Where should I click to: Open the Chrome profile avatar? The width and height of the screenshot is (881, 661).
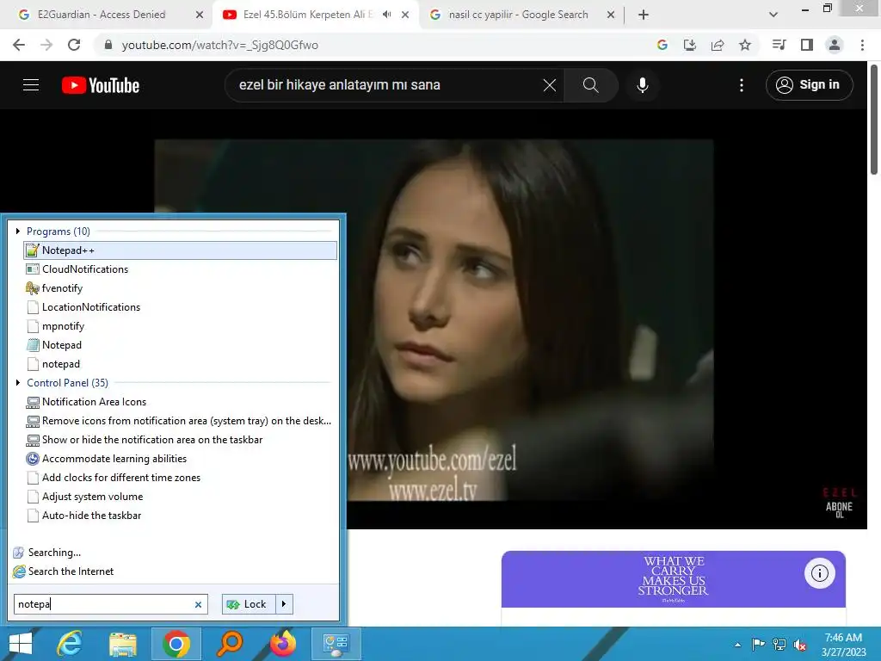pyautogui.click(x=835, y=45)
